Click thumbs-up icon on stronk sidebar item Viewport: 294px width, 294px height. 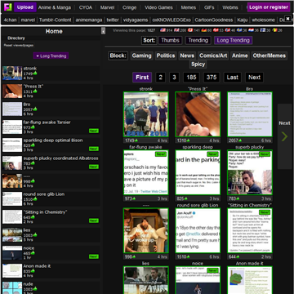35,73
